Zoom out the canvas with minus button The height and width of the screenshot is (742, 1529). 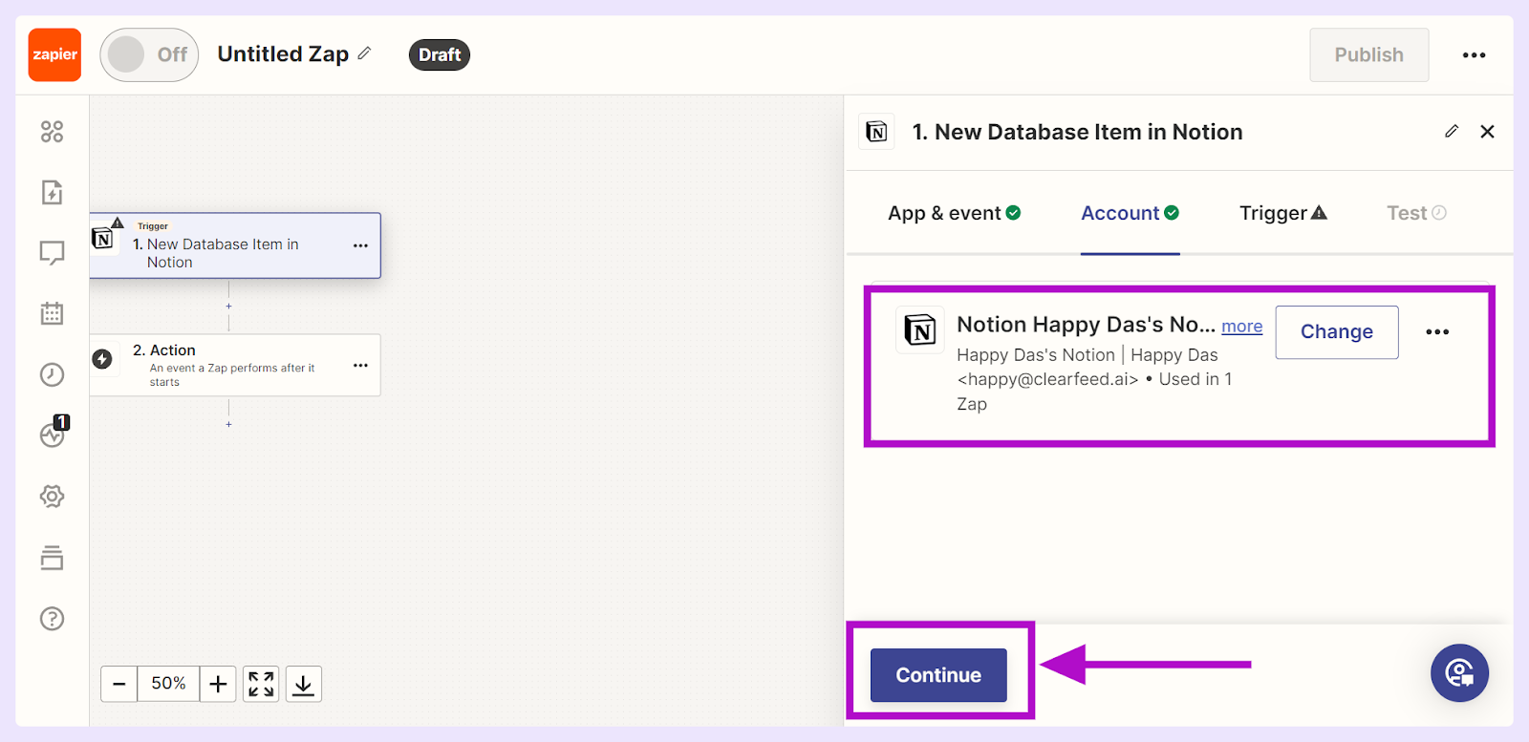point(119,684)
